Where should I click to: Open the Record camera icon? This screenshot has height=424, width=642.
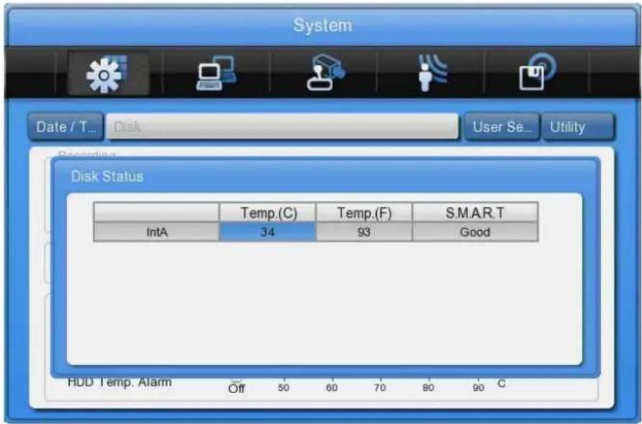click(x=326, y=73)
